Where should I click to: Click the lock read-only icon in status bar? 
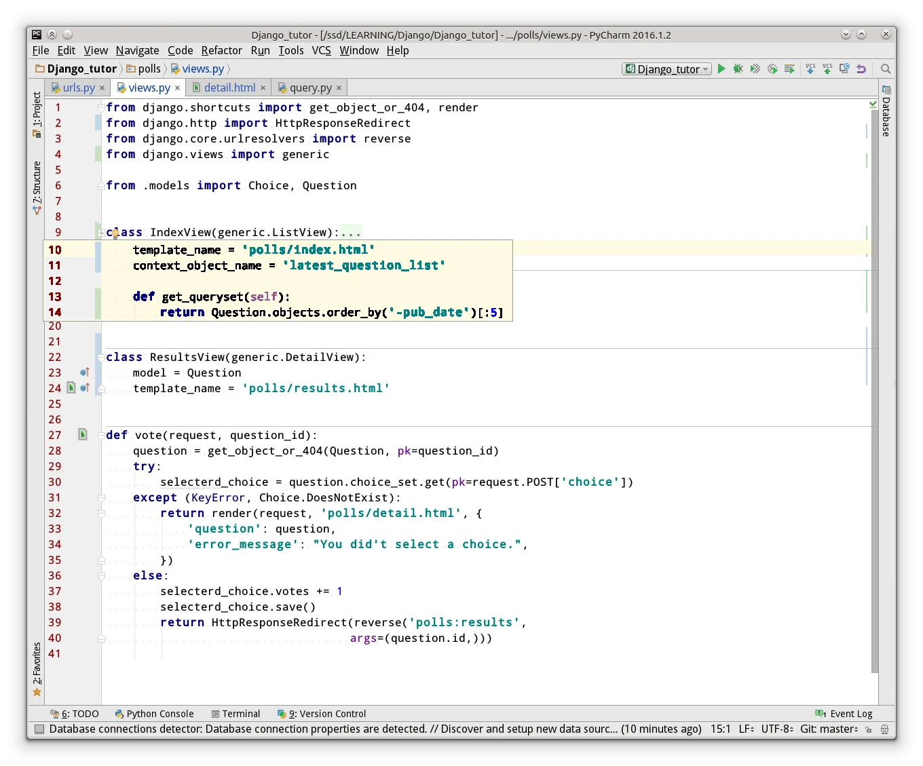pos(869,729)
